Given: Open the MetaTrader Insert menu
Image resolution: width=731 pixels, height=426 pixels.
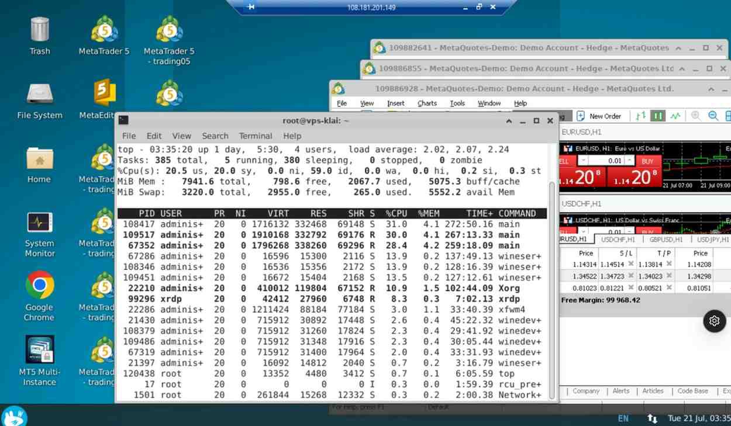Looking at the screenshot, I should pos(396,103).
